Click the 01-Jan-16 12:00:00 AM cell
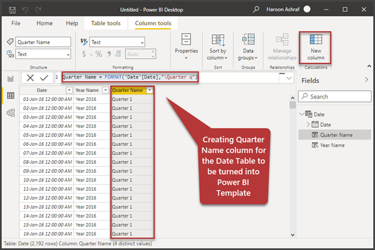 pyautogui.click(x=46, y=99)
